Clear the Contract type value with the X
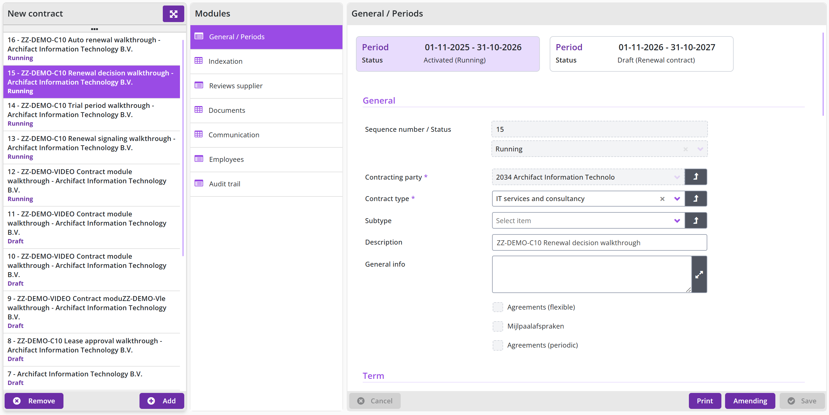Image resolution: width=829 pixels, height=415 pixels. tap(662, 199)
